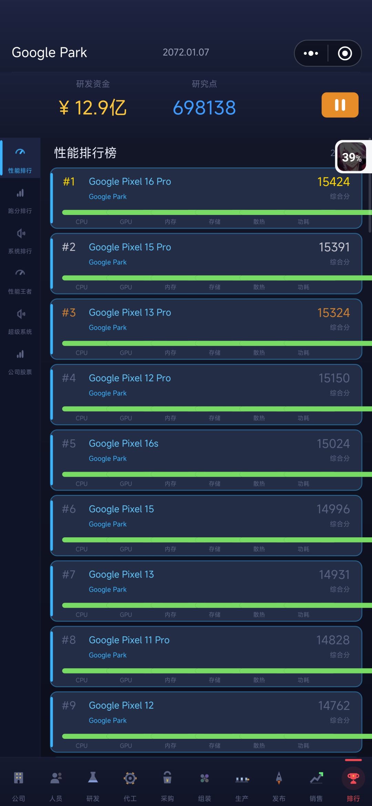
Task: Switch to the 组装 assembly tab
Action: [205, 786]
